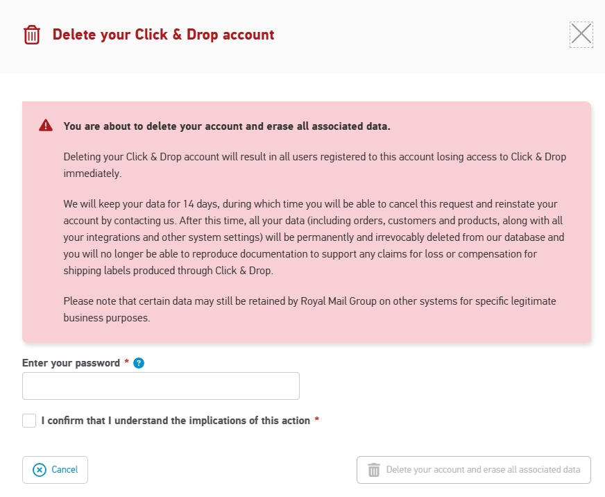Click the grey trash icon in the delete button
Screen dimensions: 605x497
click(x=373, y=470)
